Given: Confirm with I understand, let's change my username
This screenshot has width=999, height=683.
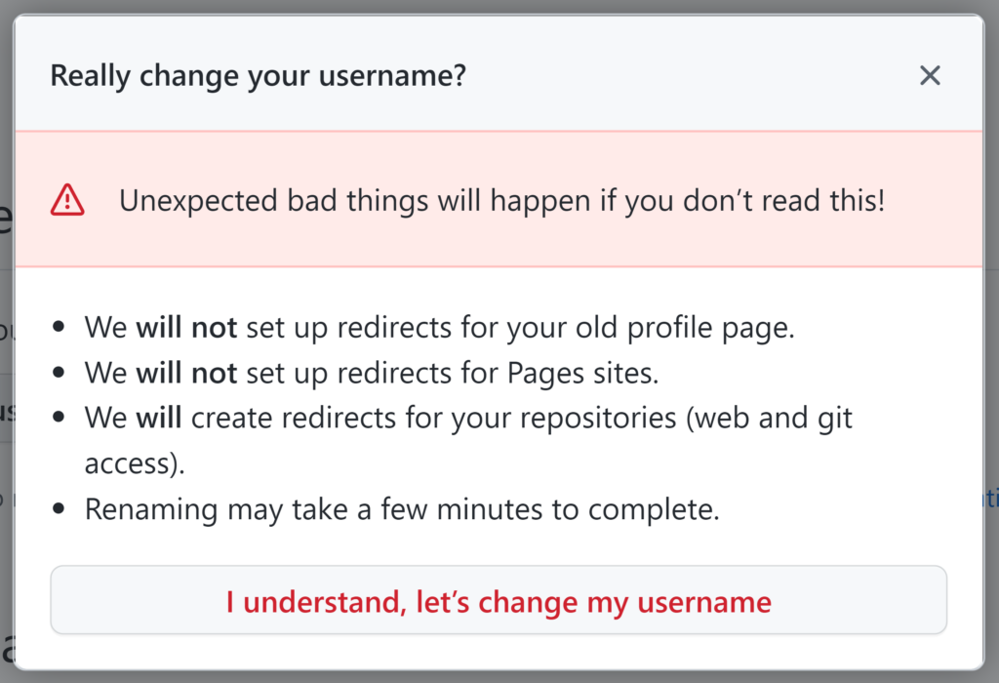Looking at the screenshot, I should 499,601.
